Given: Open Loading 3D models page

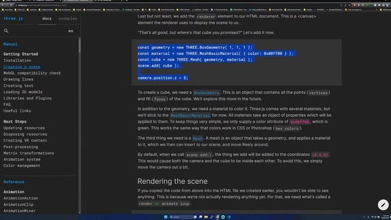Looking at the screenshot, I should click(23, 92).
